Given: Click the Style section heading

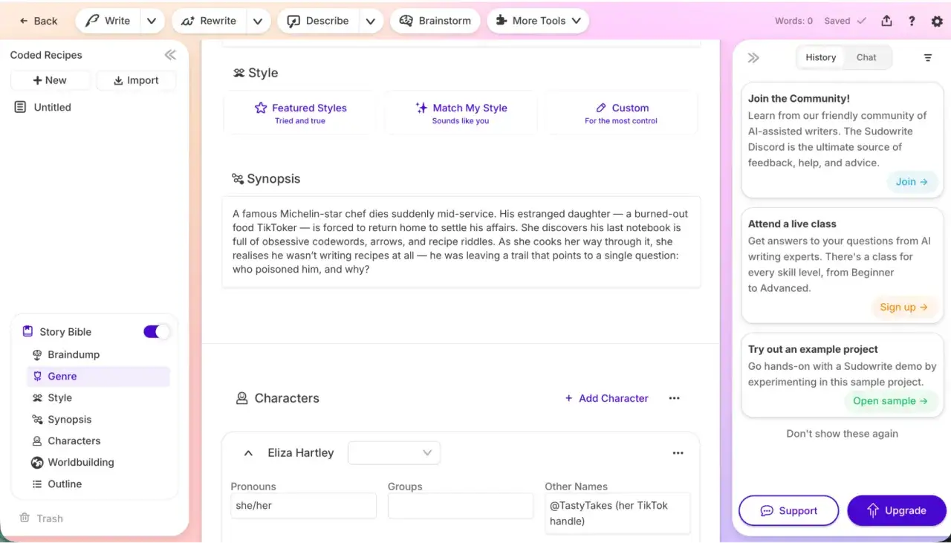Looking at the screenshot, I should tap(256, 73).
